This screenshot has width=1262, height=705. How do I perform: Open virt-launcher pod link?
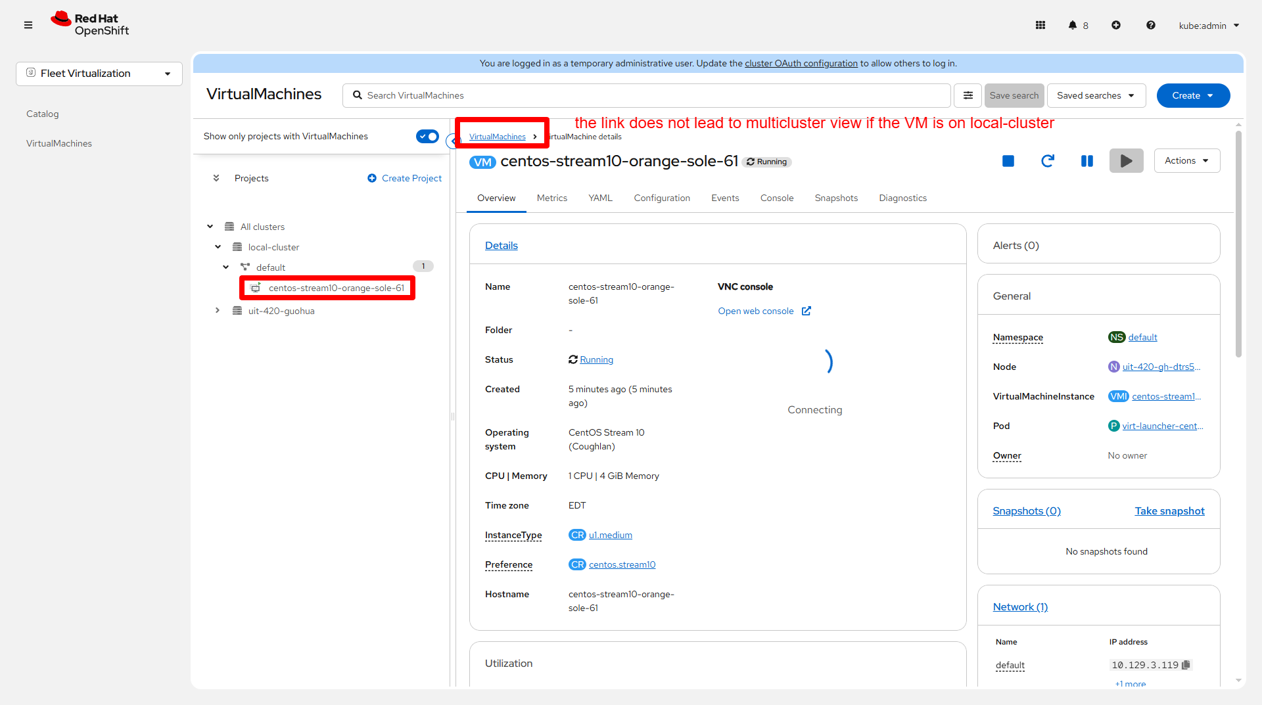pos(1163,426)
